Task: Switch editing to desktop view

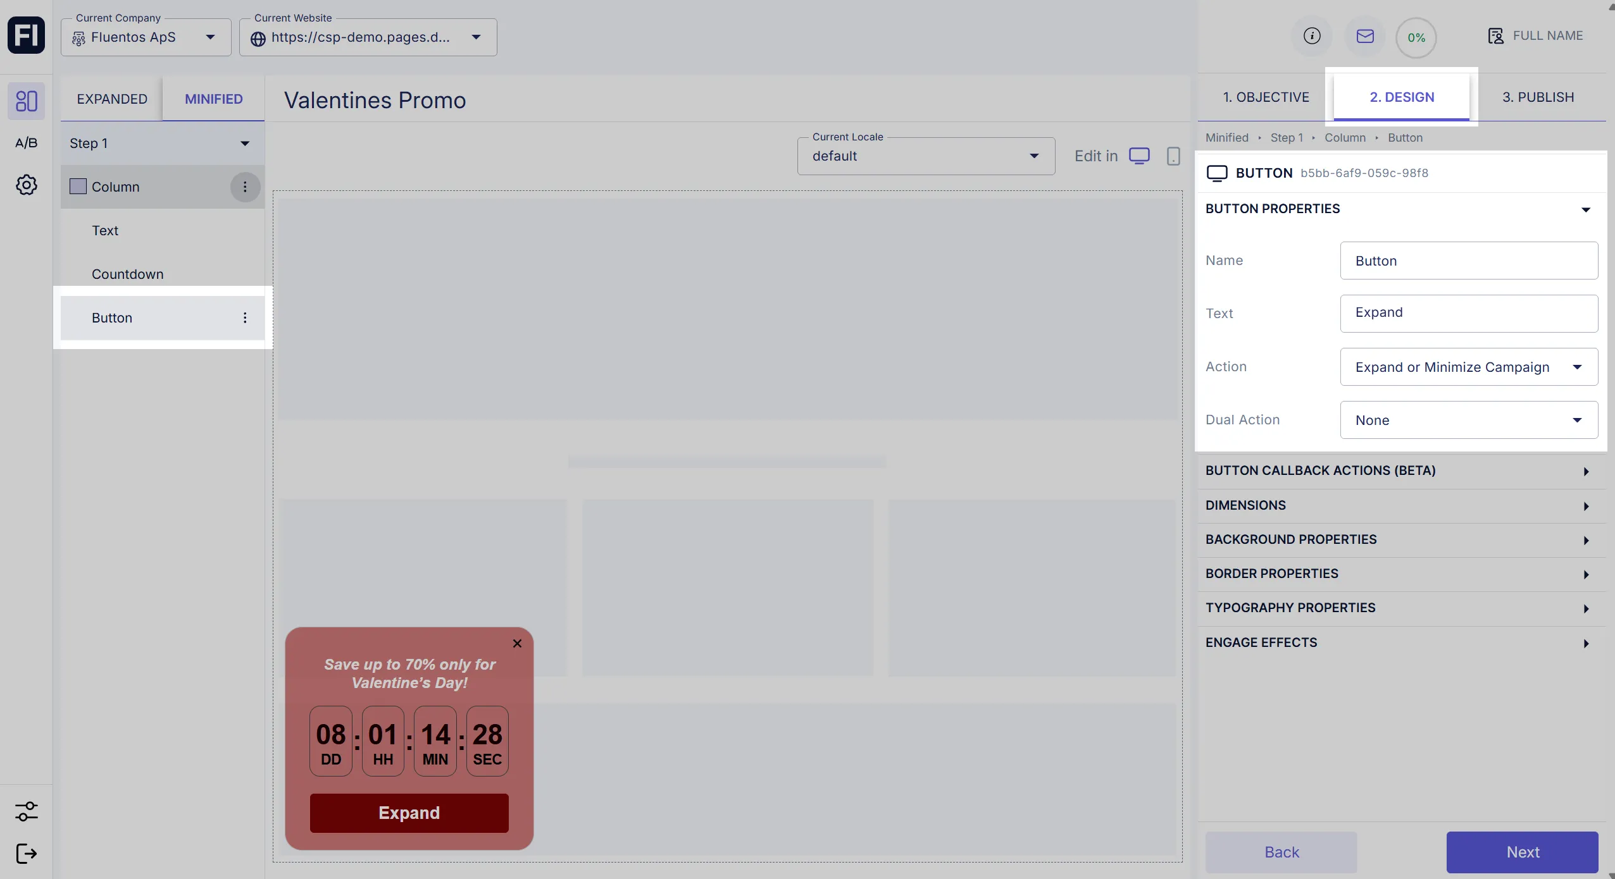Action: [x=1139, y=156]
